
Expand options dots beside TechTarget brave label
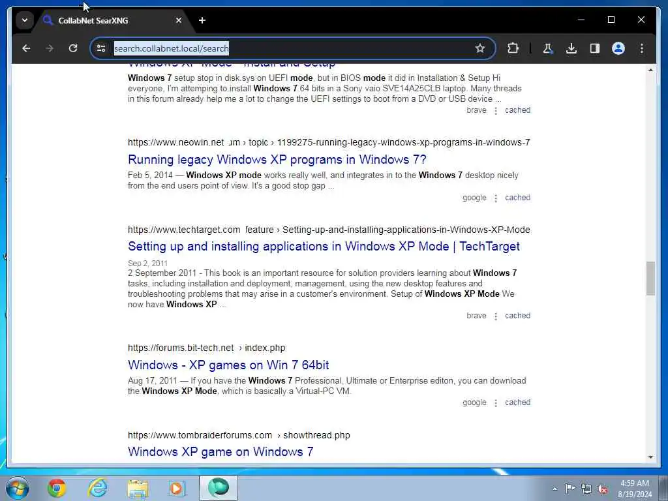(496, 316)
